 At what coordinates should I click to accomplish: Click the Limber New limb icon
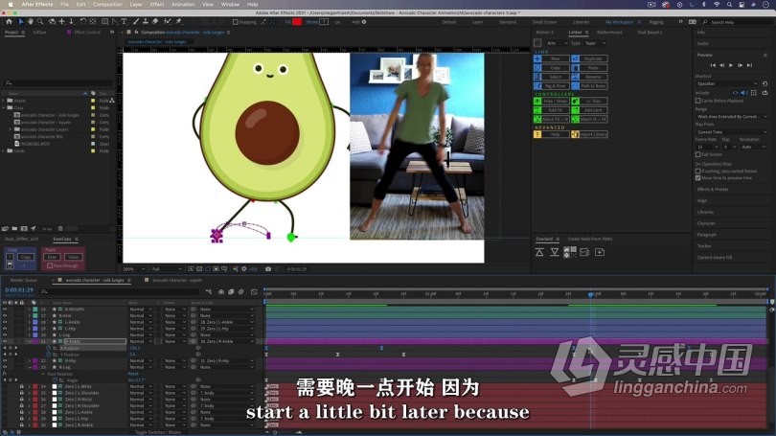click(537, 58)
